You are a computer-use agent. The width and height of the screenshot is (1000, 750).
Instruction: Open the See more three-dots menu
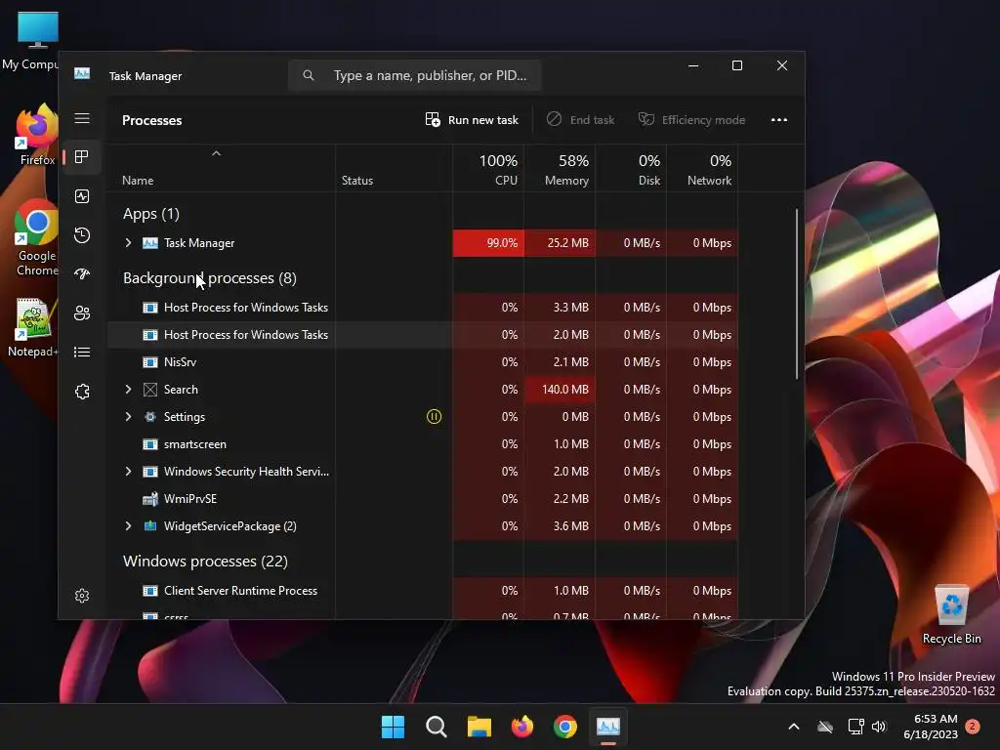(x=778, y=120)
